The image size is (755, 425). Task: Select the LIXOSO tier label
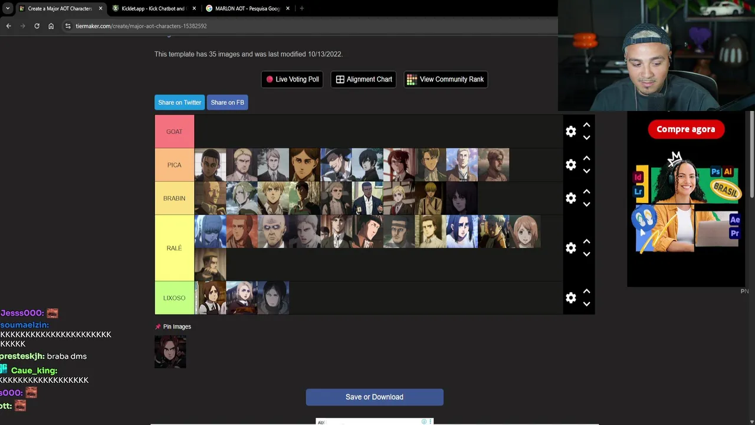coord(174,298)
